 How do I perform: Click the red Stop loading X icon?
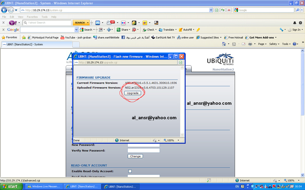tap(229, 10)
